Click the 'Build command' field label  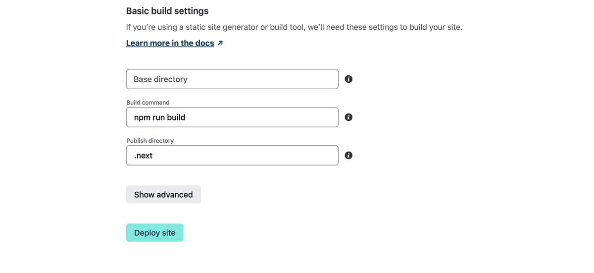point(148,103)
